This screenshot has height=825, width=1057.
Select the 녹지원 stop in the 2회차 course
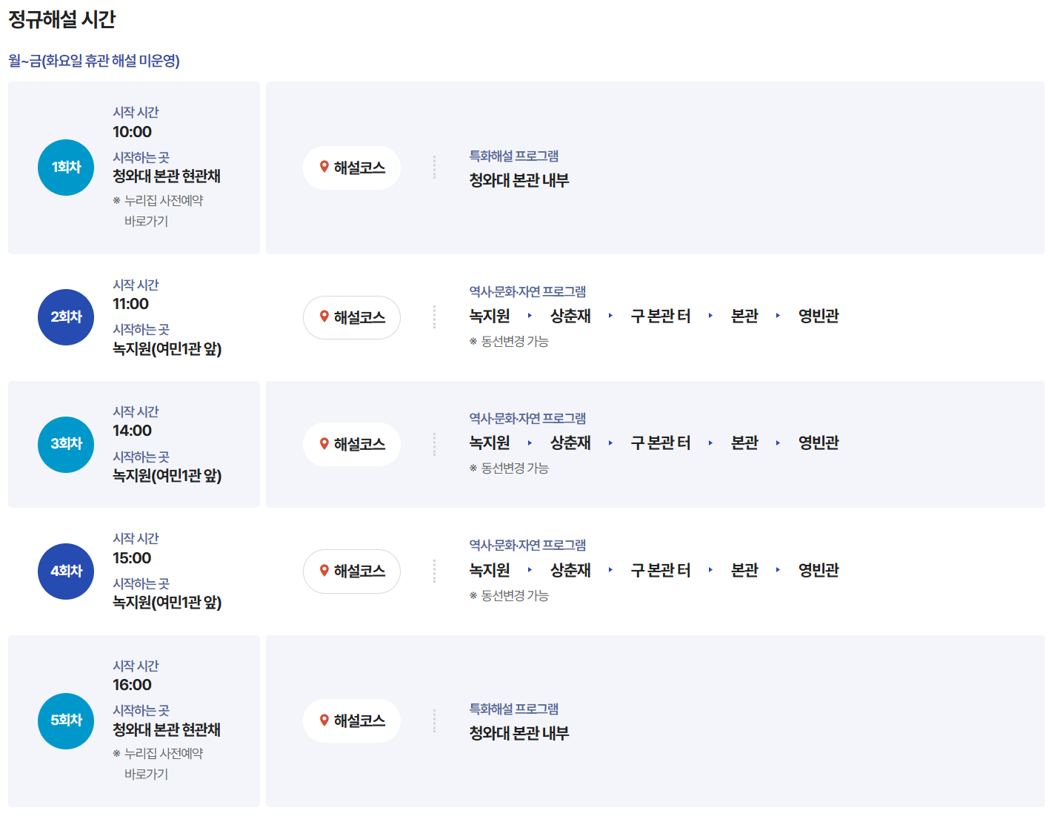click(490, 316)
